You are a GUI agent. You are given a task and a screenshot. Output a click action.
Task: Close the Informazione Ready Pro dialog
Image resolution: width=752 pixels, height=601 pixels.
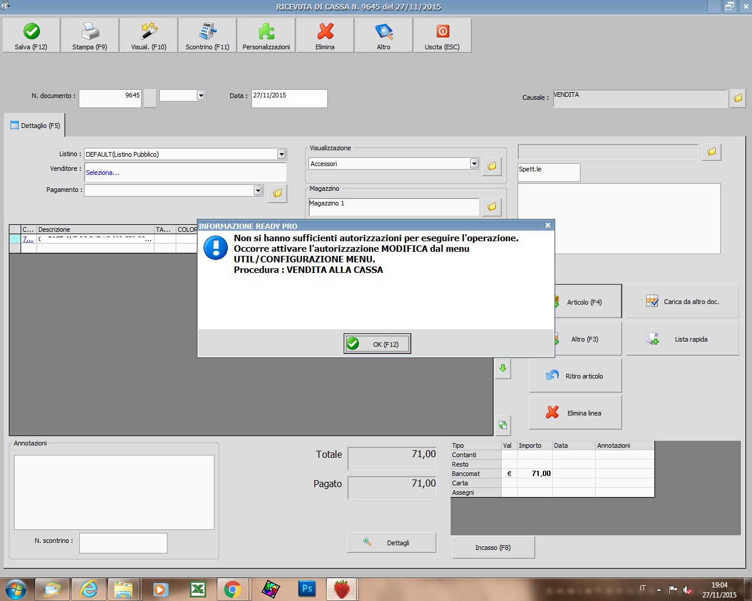pos(548,225)
